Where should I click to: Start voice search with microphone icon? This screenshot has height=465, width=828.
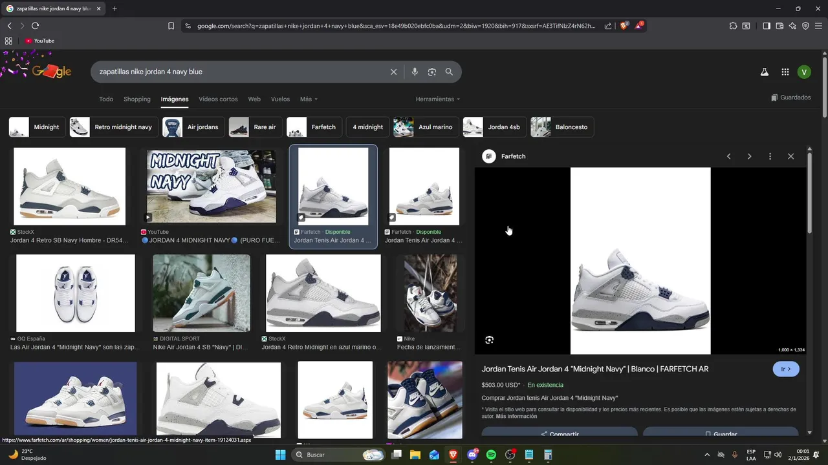(415, 72)
